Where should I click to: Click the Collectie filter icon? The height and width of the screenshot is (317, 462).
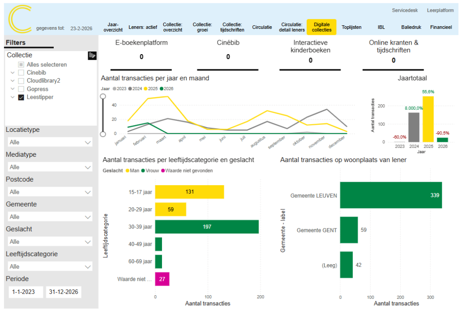[92, 56]
